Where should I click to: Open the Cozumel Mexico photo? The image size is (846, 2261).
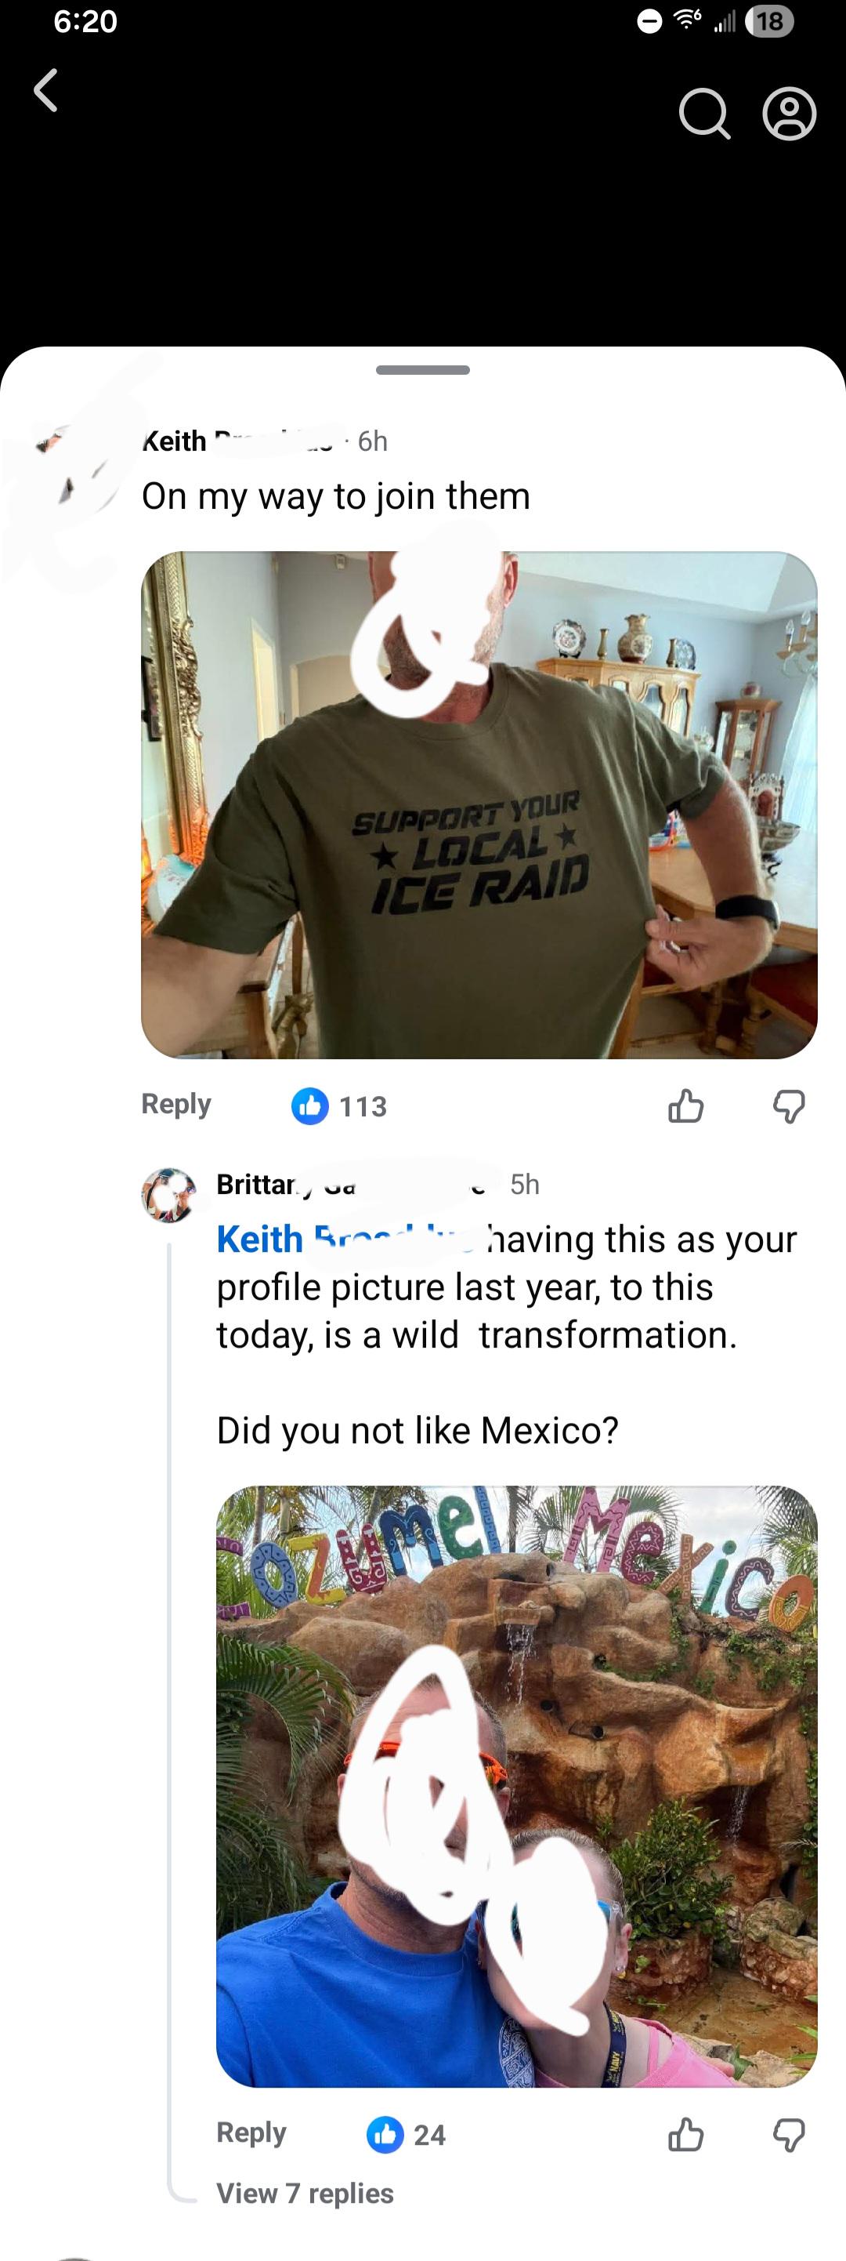pos(516,1786)
